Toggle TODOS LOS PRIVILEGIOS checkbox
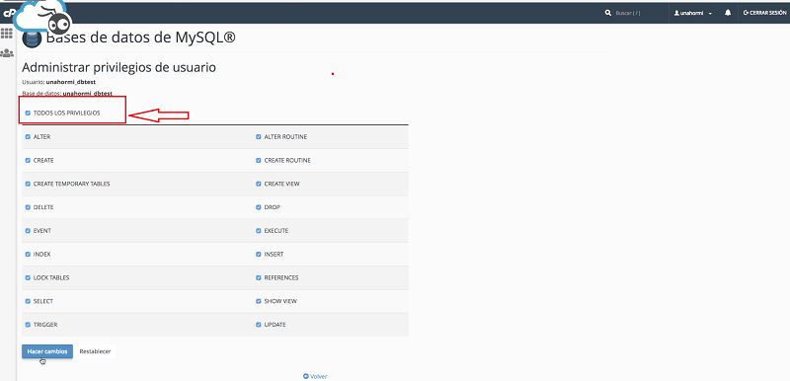The width and height of the screenshot is (790, 381). coord(29,114)
